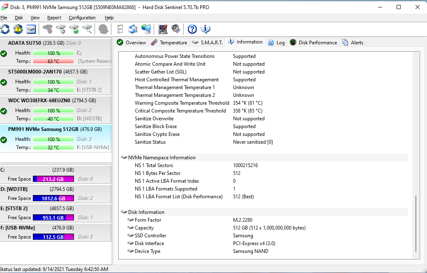The width and height of the screenshot is (427, 273).
Task: Click the greyed-out round blob toolbar icon
Action: [104, 29]
